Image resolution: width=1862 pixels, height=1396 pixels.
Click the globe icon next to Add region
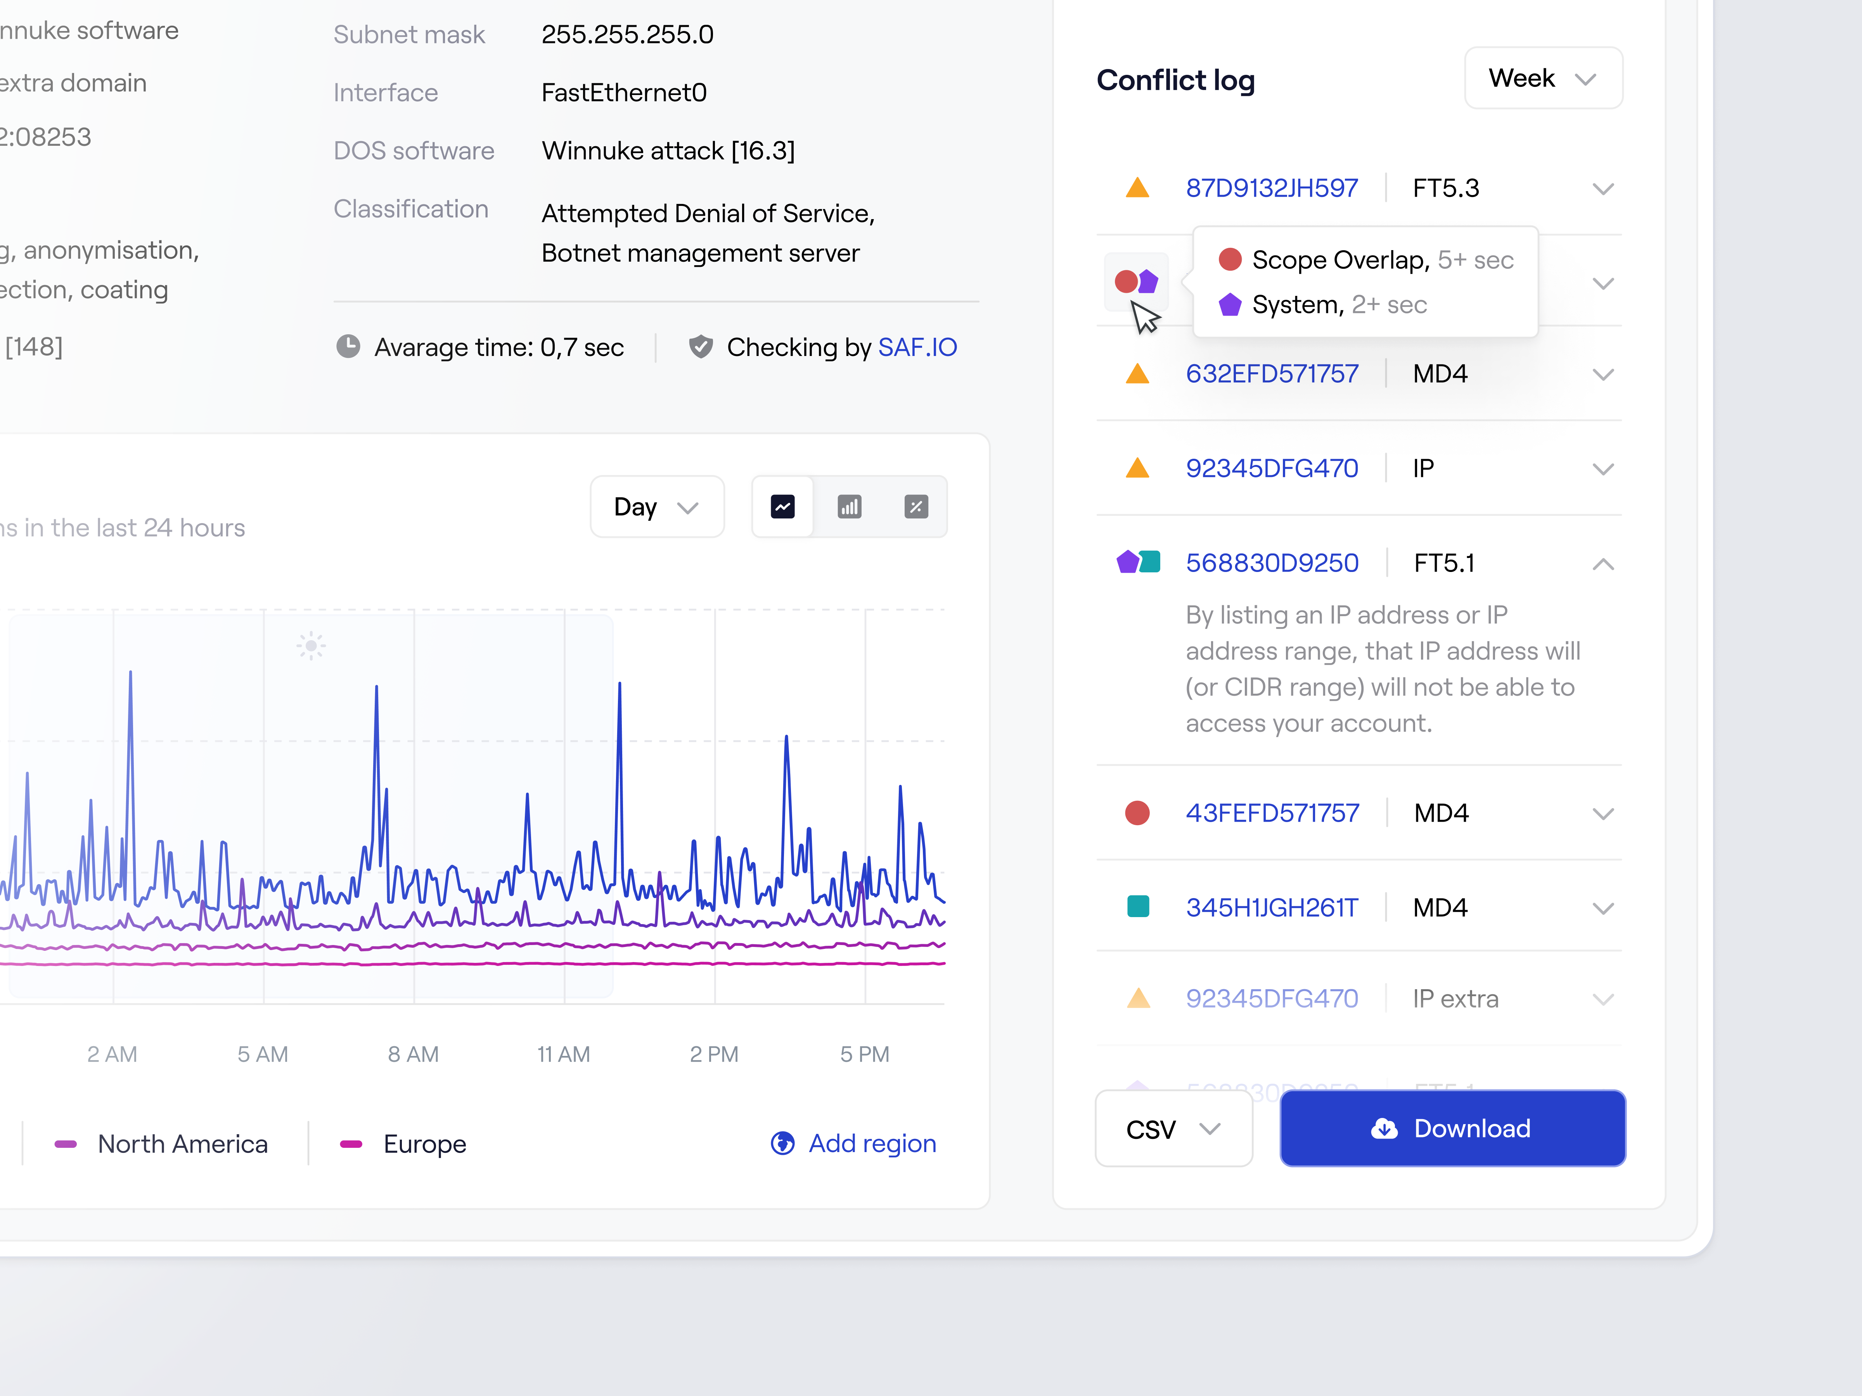[x=782, y=1144]
